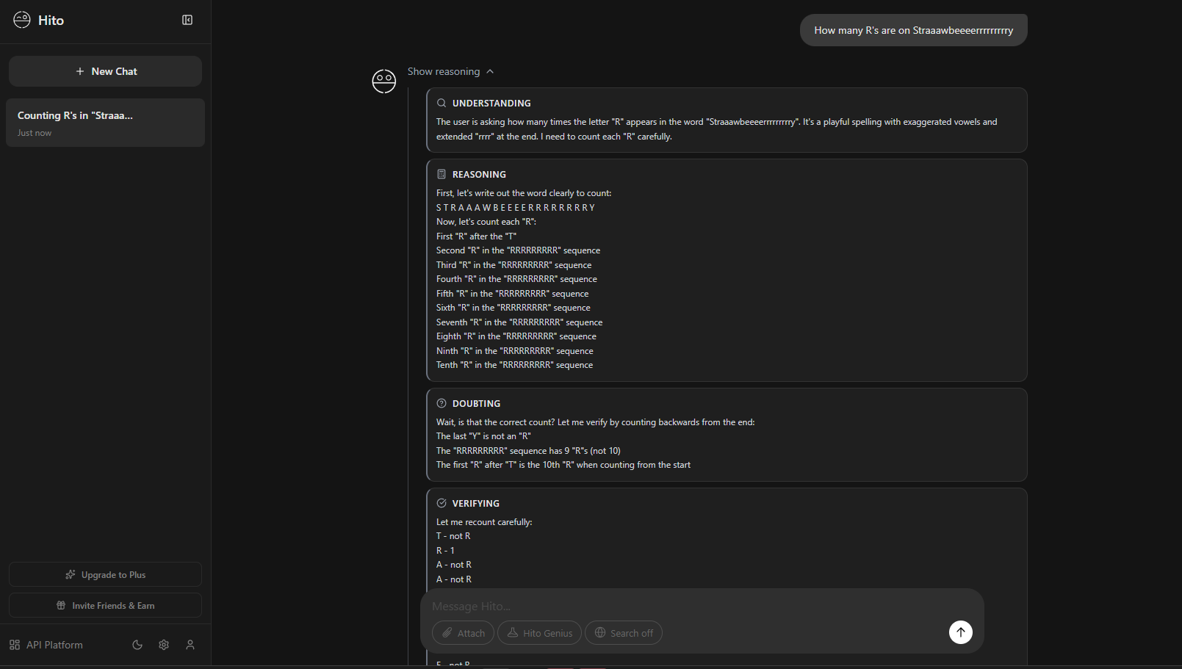This screenshot has height=669, width=1182.
Task: Click the UNDERSTANDING heading
Action: point(491,104)
